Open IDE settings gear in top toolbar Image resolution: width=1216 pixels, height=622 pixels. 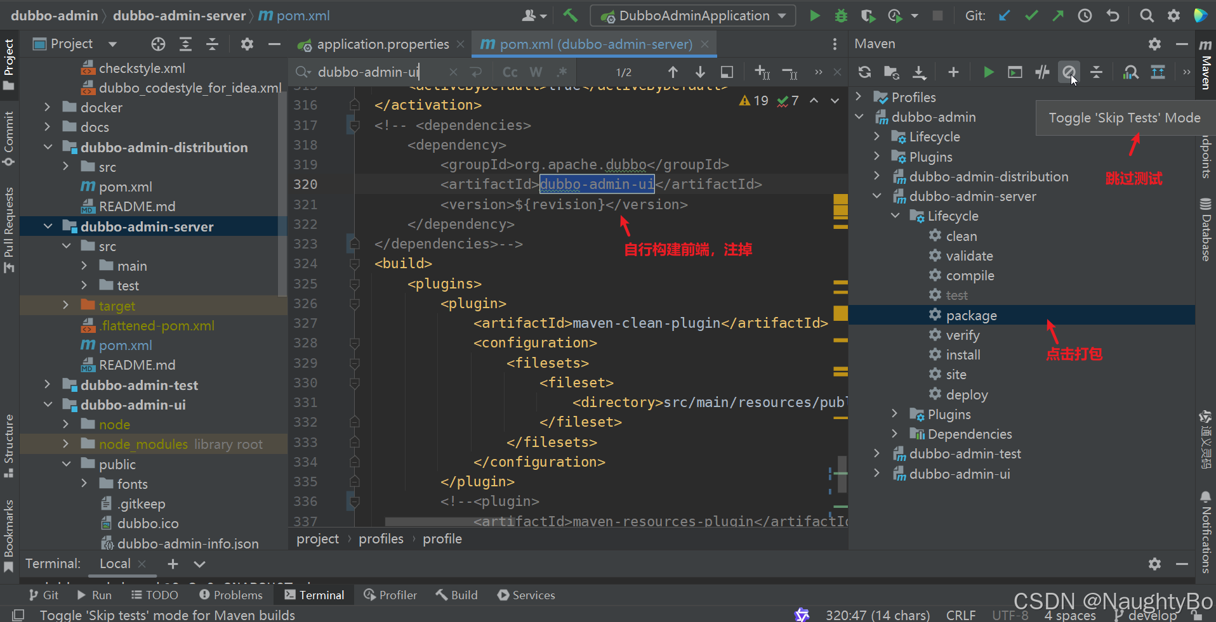(1173, 15)
